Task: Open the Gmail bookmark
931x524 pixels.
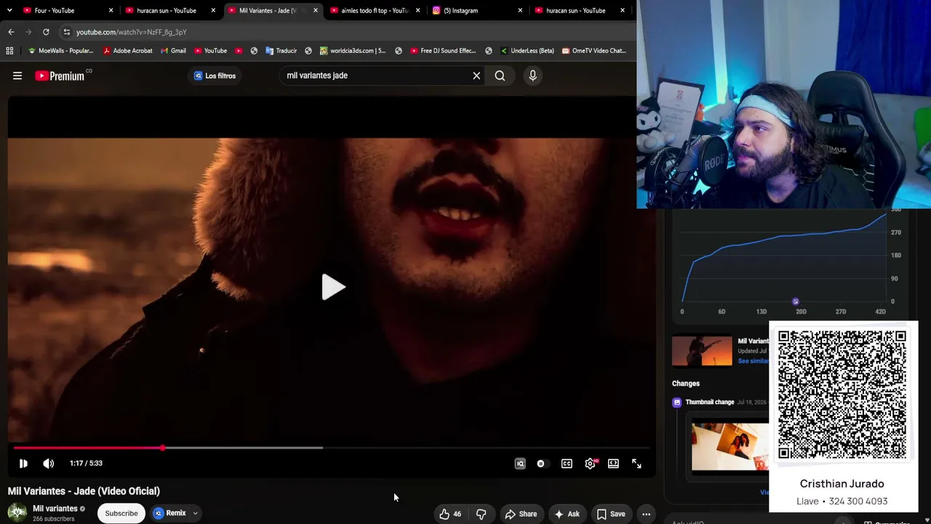Action: pyautogui.click(x=172, y=51)
